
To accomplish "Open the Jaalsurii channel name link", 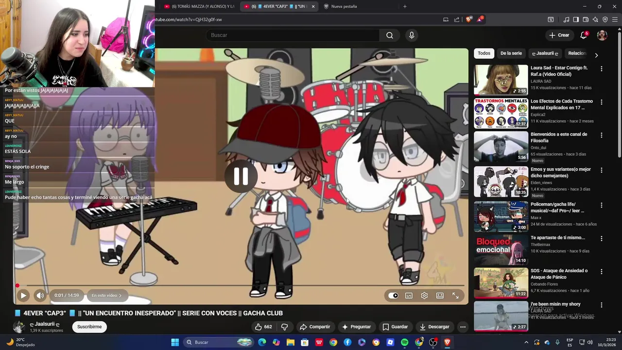I will pos(45,324).
